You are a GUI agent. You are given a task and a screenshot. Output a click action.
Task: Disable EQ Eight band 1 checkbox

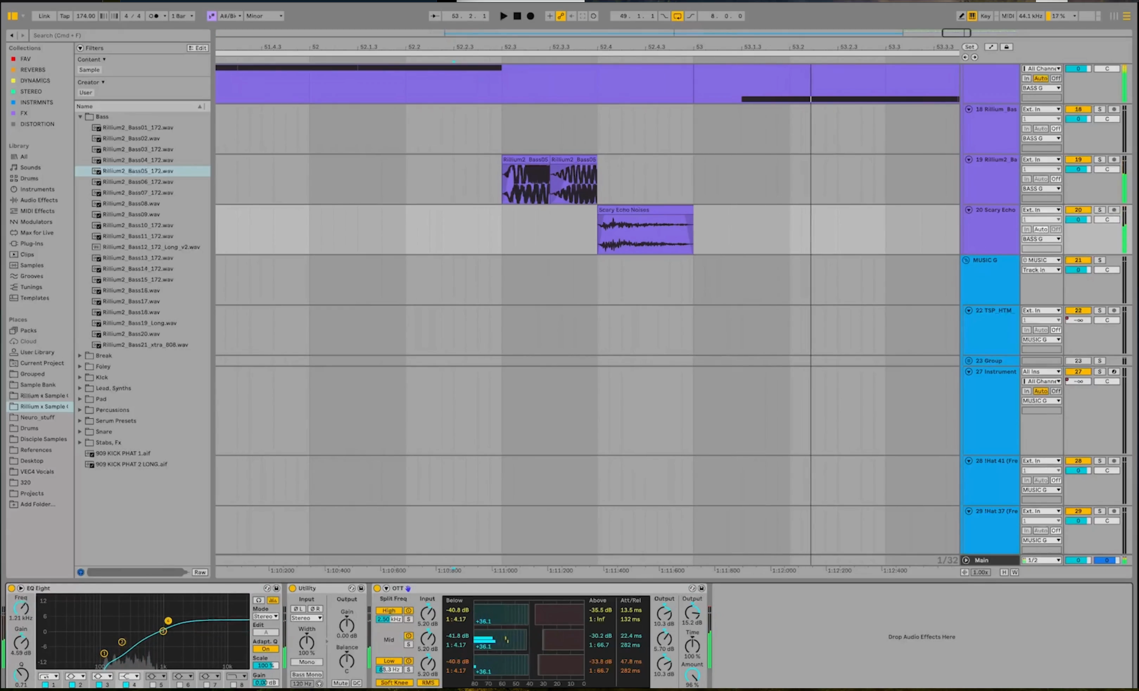point(45,685)
